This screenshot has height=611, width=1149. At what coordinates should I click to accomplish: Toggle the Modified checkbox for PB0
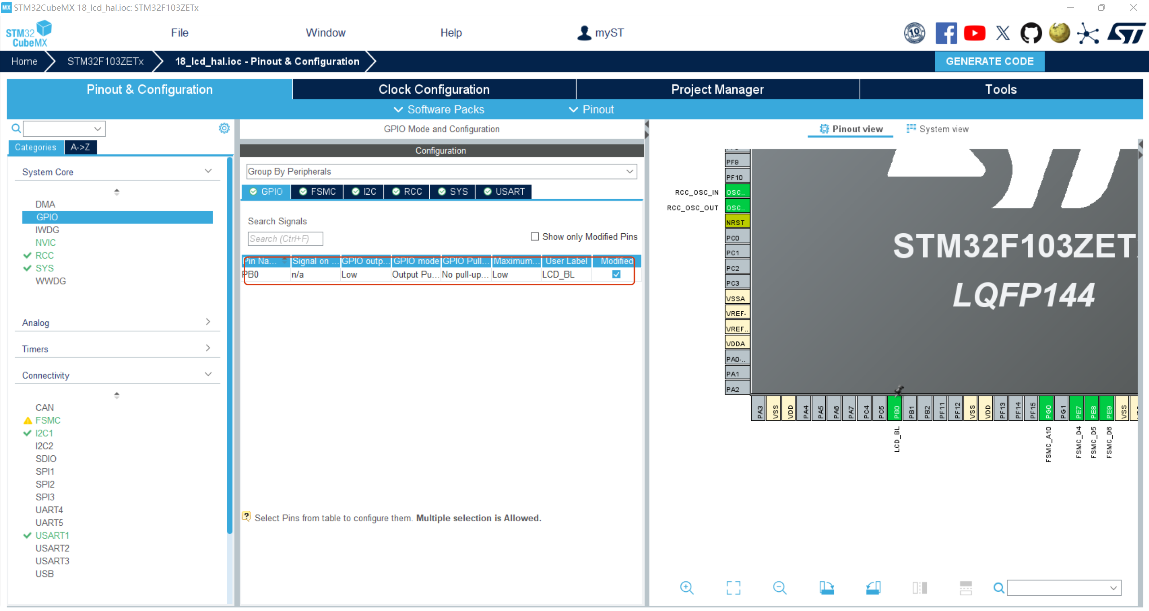pyautogui.click(x=616, y=274)
